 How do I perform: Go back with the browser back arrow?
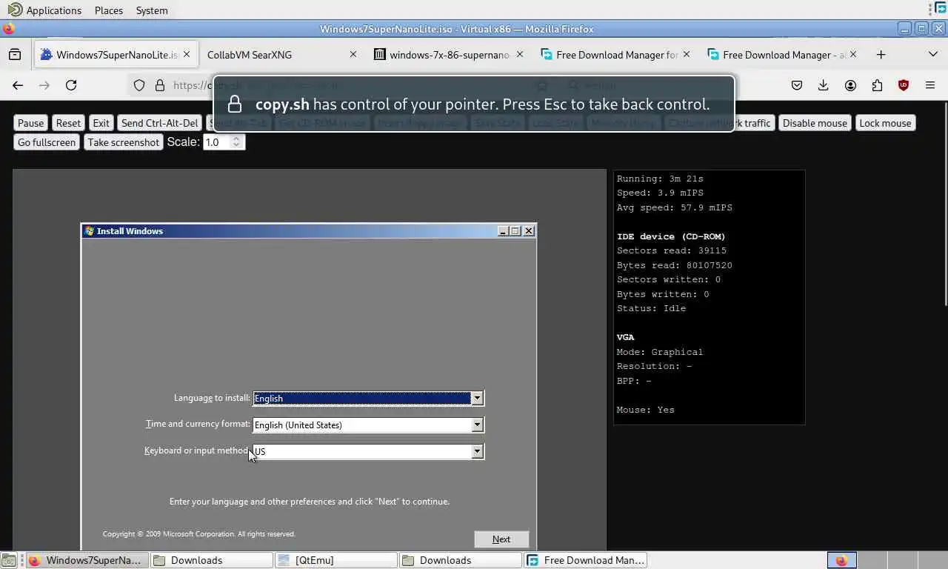click(18, 85)
